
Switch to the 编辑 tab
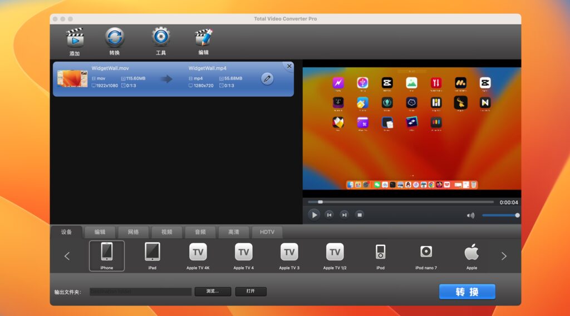point(100,232)
